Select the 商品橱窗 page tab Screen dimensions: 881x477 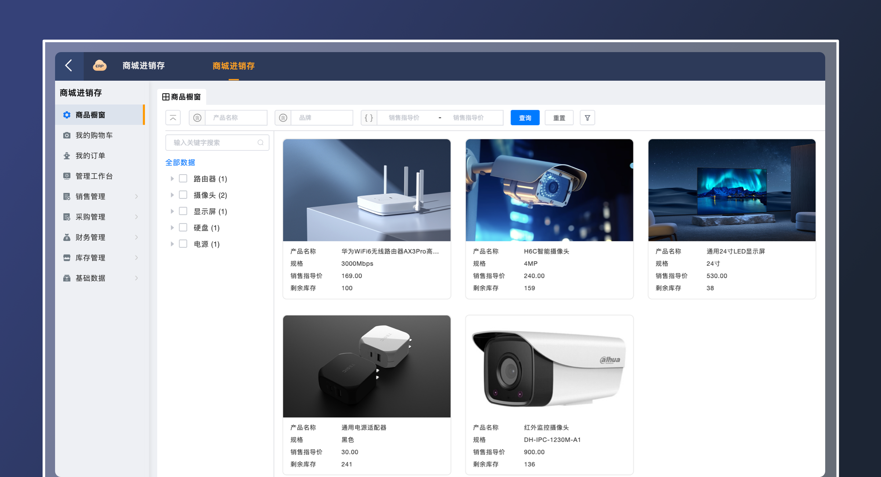click(x=182, y=97)
